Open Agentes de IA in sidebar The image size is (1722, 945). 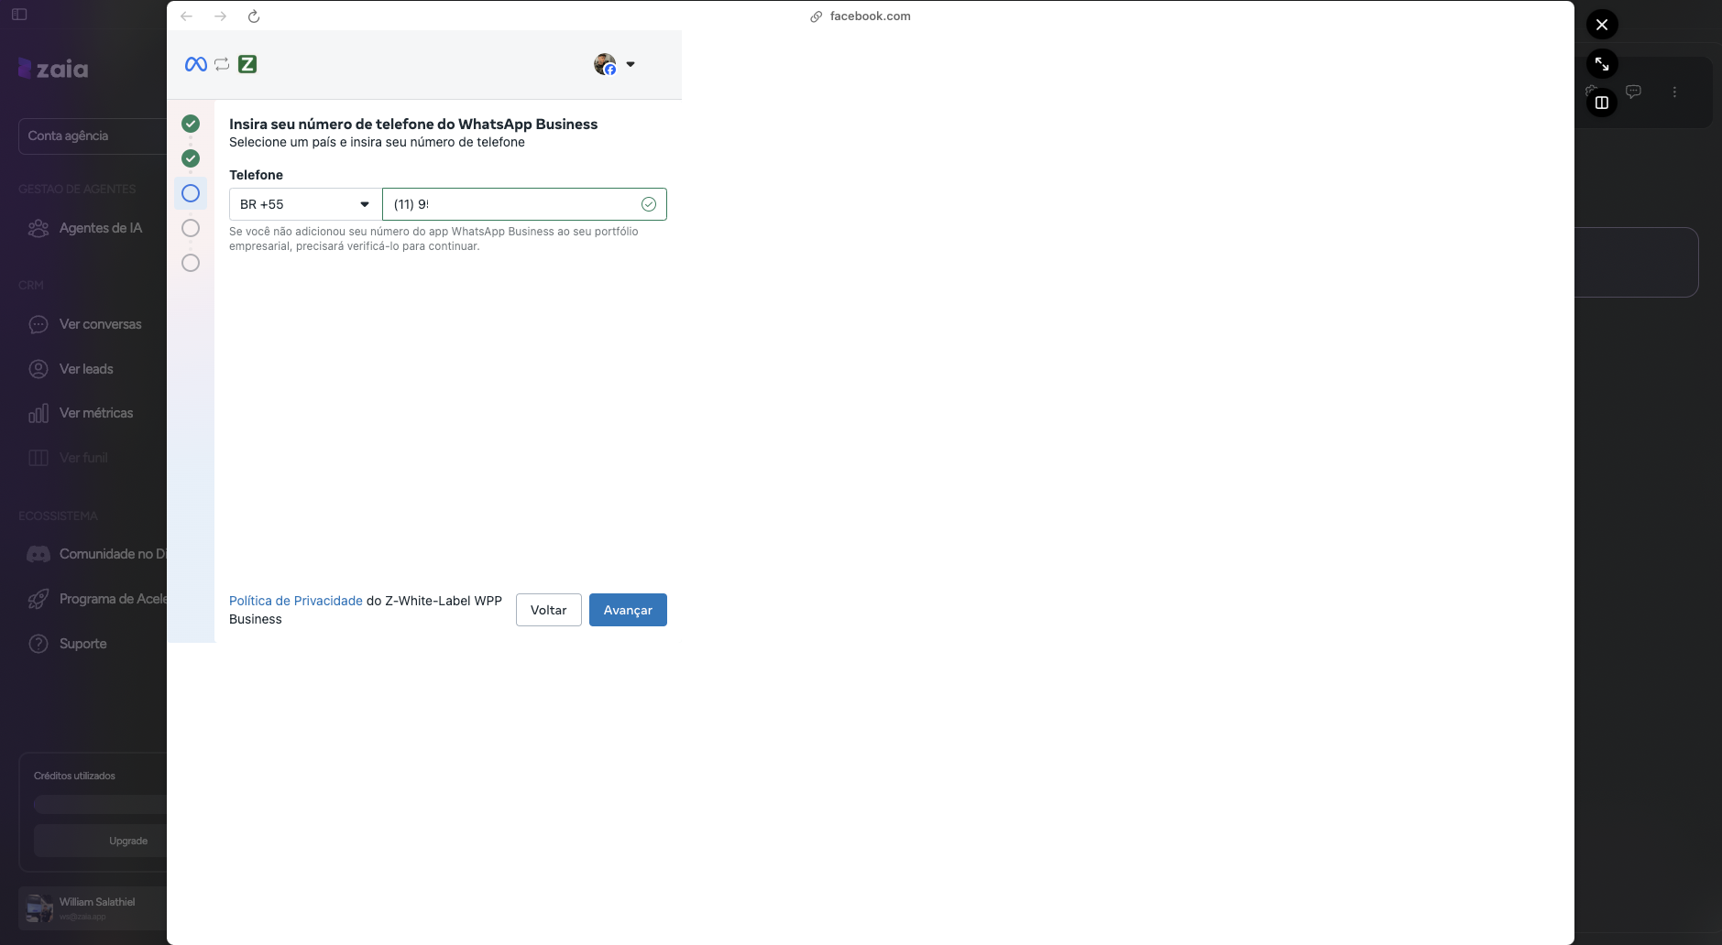click(100, 228)
